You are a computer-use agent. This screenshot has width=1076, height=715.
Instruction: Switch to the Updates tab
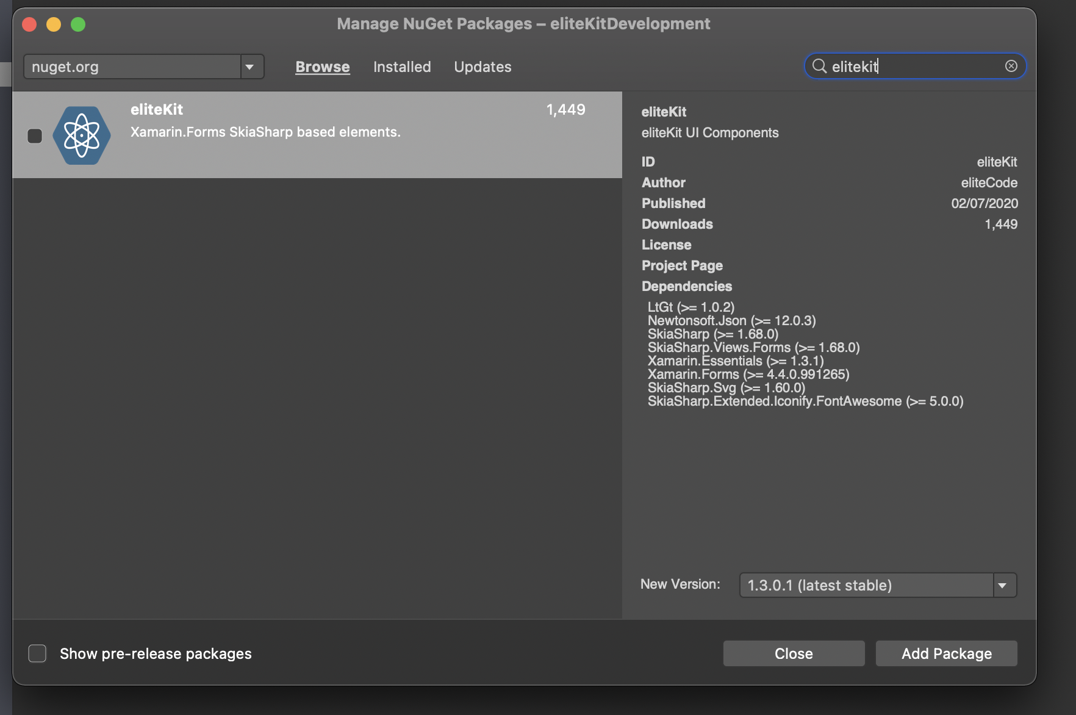482,66
